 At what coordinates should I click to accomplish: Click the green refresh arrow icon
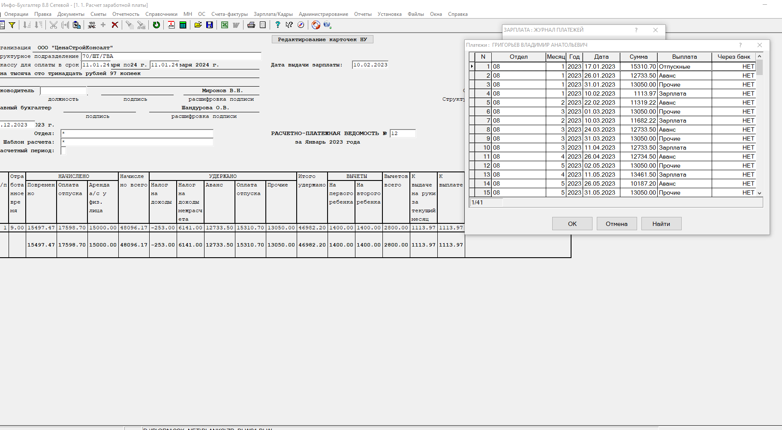pos(156,25)
